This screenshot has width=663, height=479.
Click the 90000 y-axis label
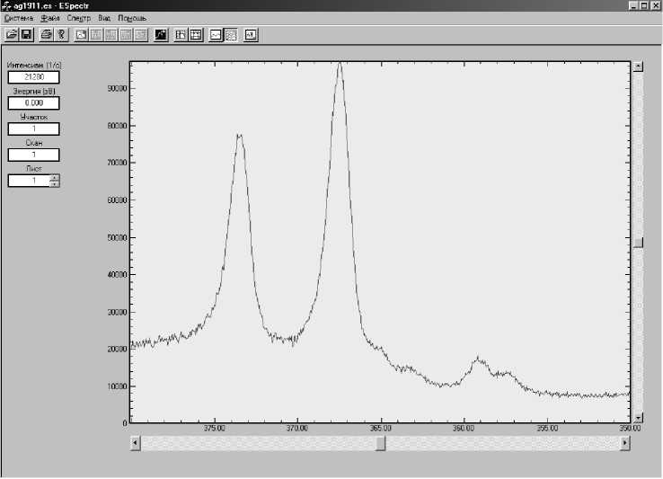(117, 88)
